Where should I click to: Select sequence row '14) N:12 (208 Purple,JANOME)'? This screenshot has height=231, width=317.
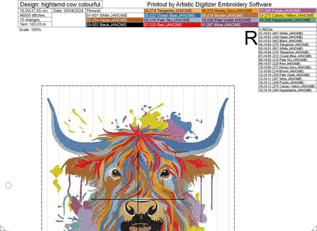(x=287, y=83)
